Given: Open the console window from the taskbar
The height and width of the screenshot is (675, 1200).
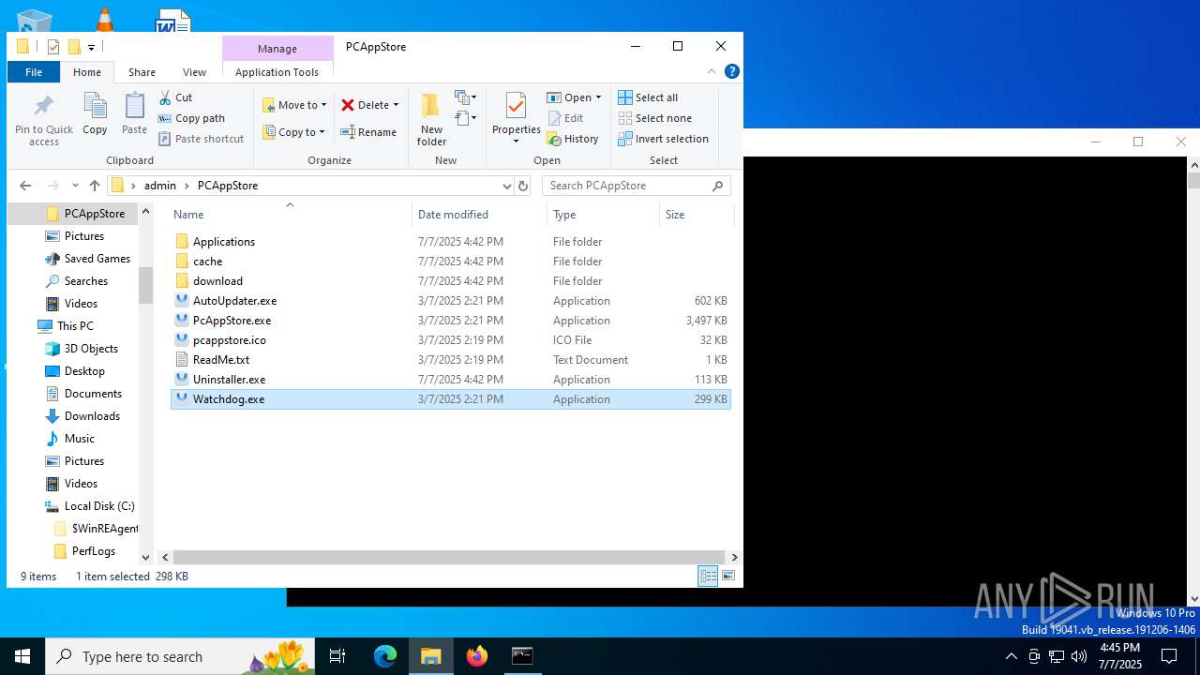Looking at the screenshot, I should click(522, 656).
